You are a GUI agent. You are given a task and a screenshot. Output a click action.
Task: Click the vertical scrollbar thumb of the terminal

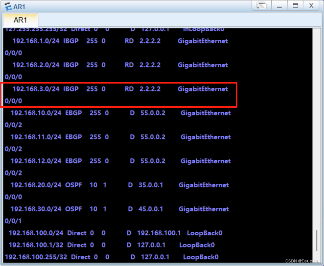pos(317,240)
